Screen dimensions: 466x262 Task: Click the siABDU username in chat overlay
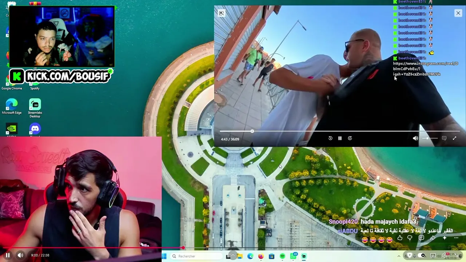(x=347, y=231)
